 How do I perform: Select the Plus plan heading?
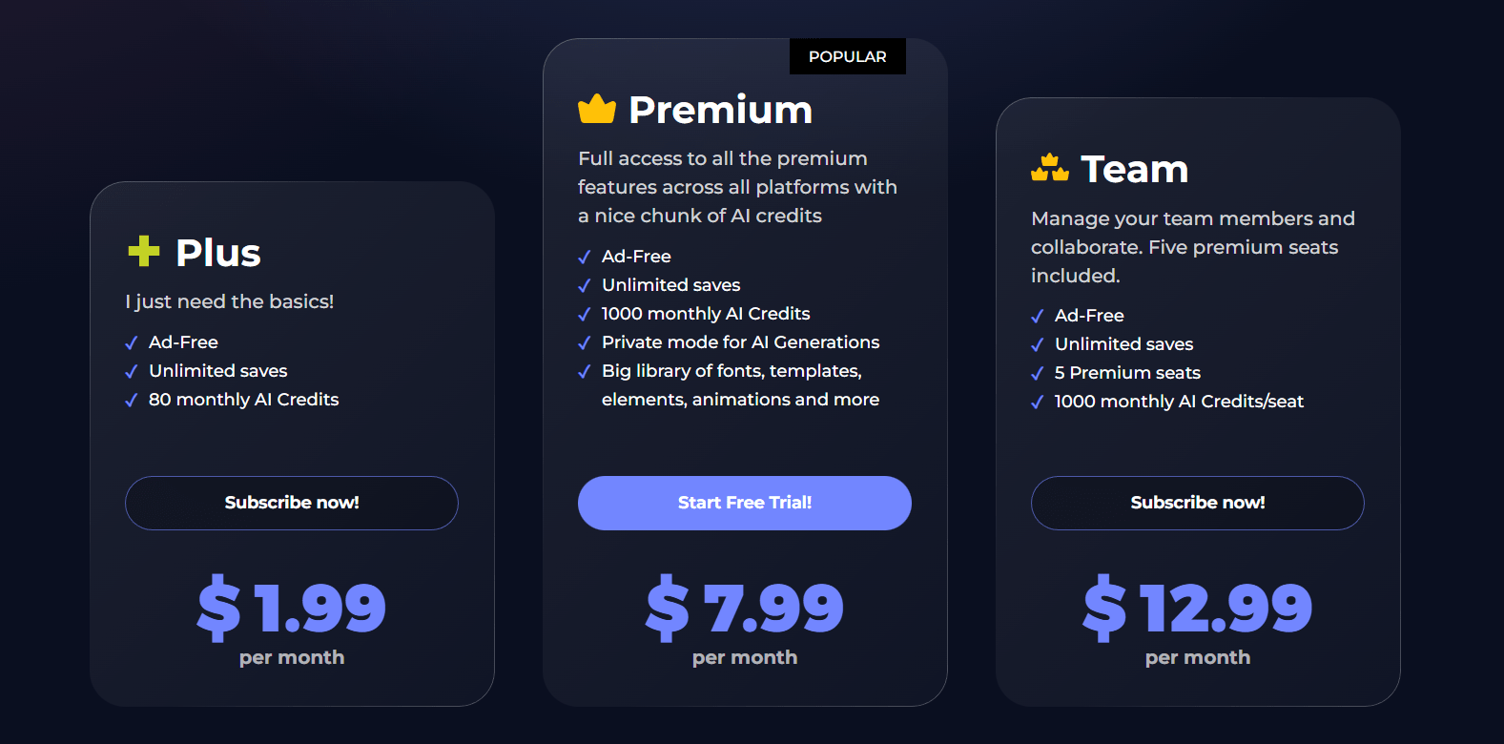[x=218, y=253]
